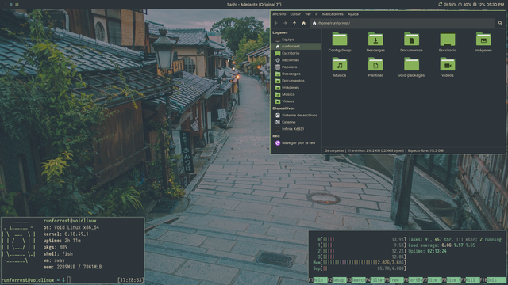This screenshot has width=508, height=285.
Task: Open the Ayuda menu
Action: pyautogui.click(x=352, y=14)
